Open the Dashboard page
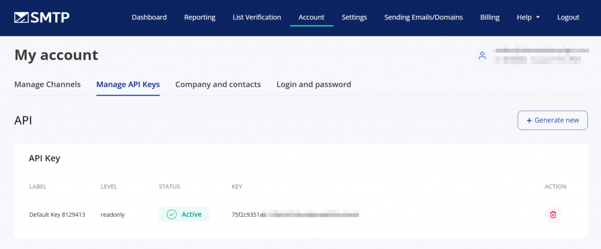 click(149, 18)
